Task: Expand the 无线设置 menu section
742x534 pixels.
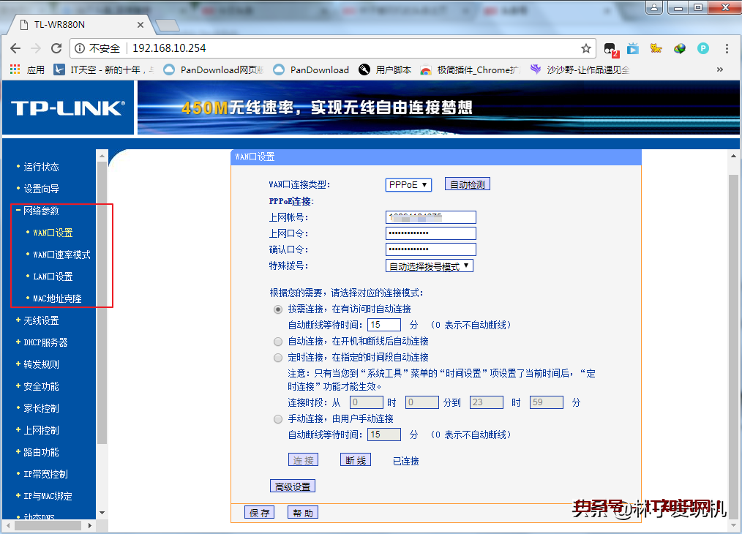Action: [x=42, y=320]
